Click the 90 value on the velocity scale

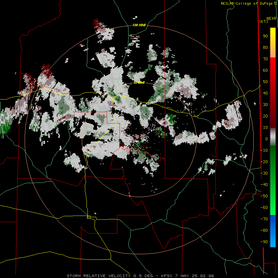(265, 36)
